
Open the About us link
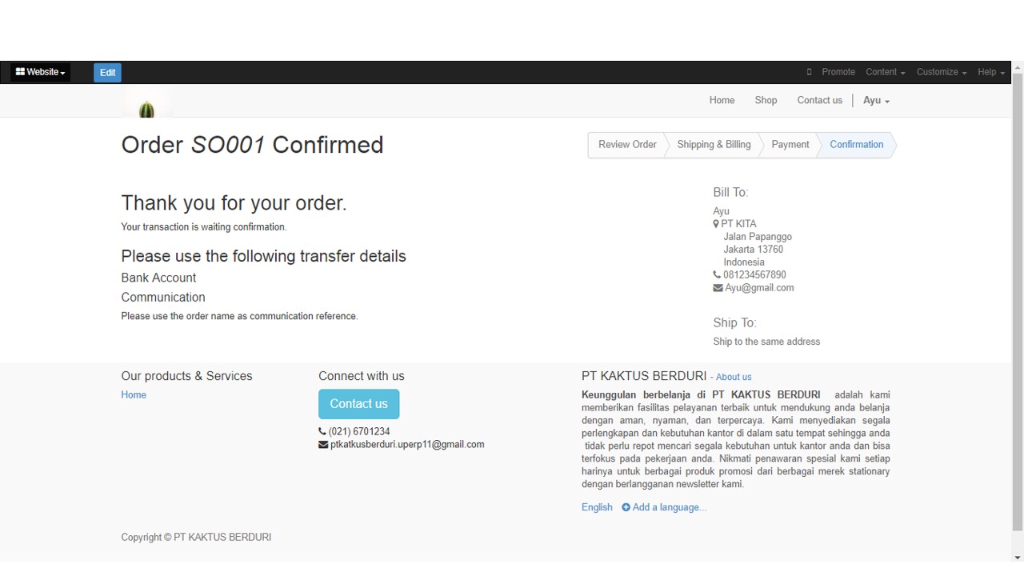pos(734,377)
